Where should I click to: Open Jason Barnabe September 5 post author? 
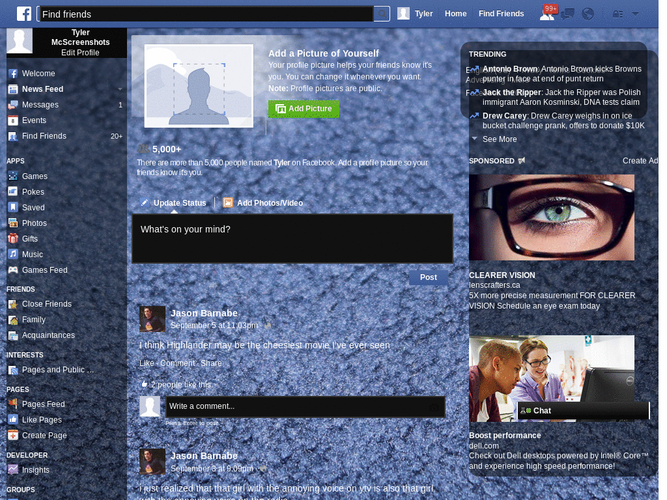coord(204,313)
